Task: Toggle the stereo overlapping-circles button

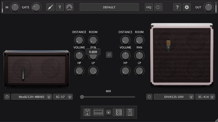Action: (x=158, y=7)
